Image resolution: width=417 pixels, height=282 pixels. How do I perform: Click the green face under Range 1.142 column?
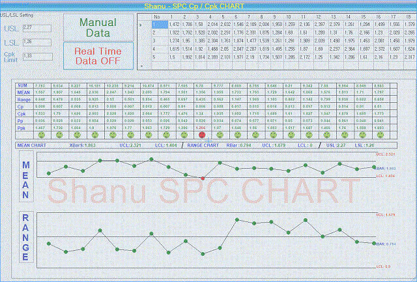click(309, 135)
